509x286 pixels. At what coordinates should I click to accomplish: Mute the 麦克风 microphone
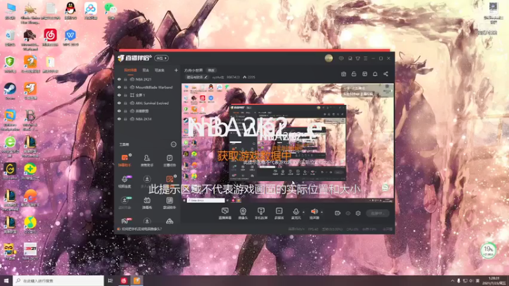point(296,214)
